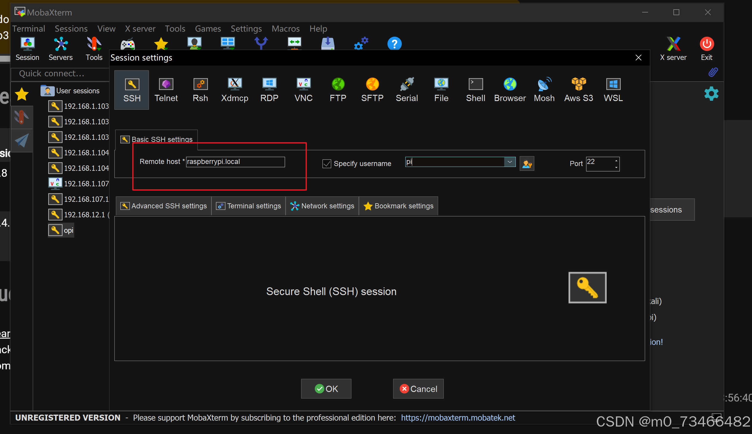Image resolution: width=752 pixels, height=434 pixels.
Task: Expand the username dropdown arrow
Action: click(x=510, y=162)
